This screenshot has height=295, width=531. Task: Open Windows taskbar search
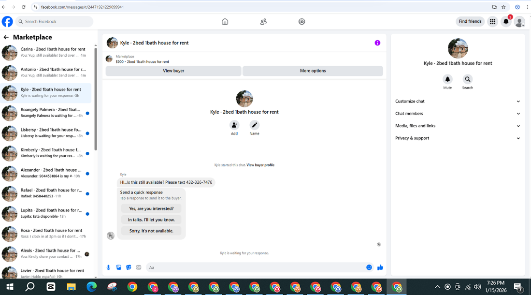[30, 287]
